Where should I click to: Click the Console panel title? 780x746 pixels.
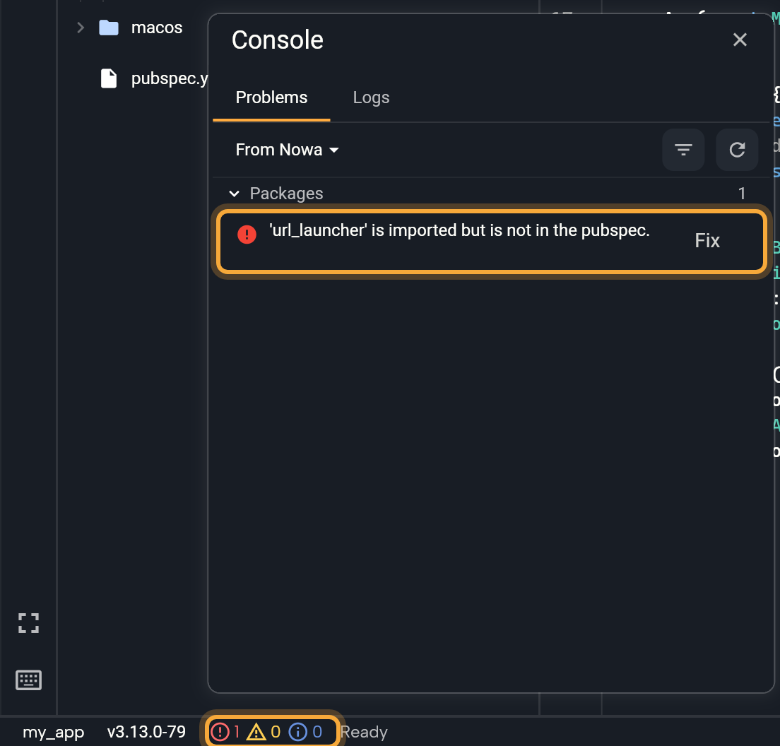(278, 40)
